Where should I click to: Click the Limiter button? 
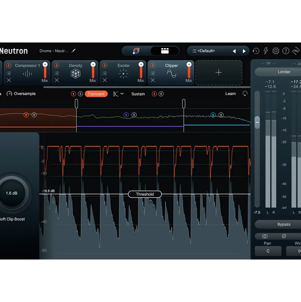pos(278,72)
